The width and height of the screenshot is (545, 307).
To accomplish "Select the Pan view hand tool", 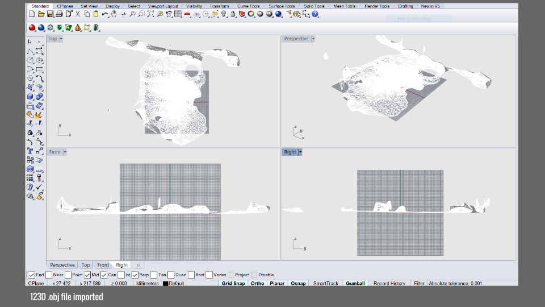I will [114, 14].
